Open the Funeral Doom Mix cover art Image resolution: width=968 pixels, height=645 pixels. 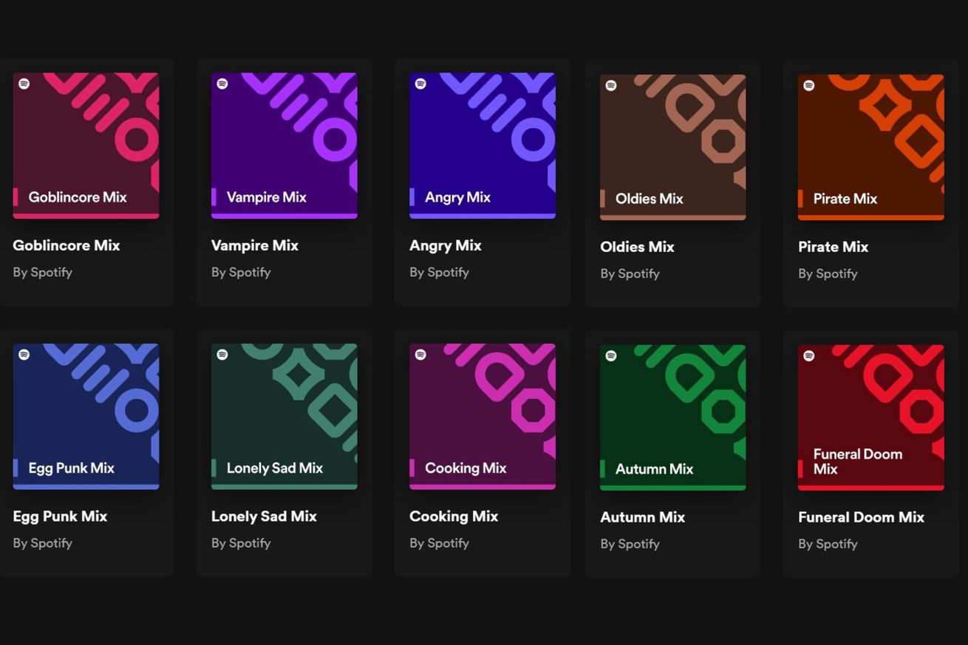(871, 417)
